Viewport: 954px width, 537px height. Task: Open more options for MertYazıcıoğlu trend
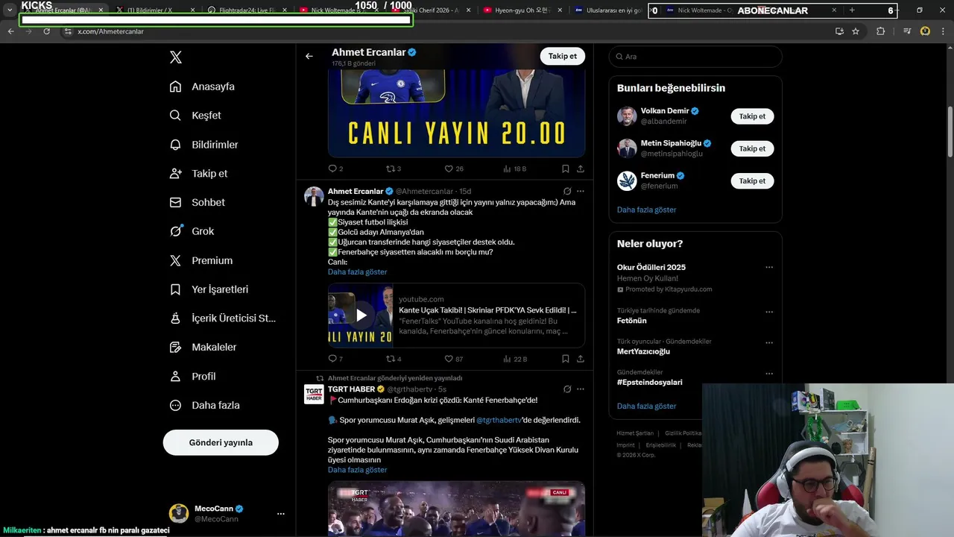point(769,343)
